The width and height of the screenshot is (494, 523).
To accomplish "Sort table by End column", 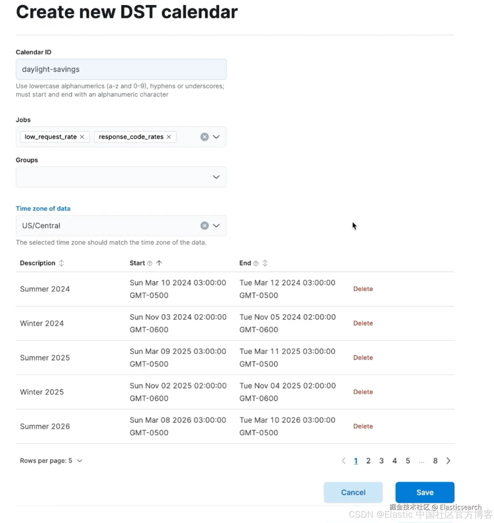I will coord(265,263).
